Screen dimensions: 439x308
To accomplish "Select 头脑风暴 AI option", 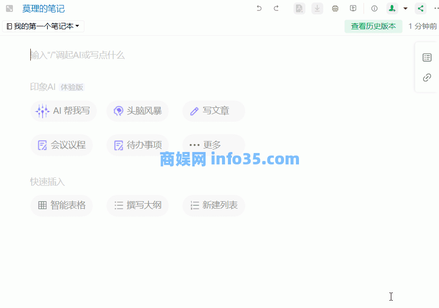I will click(x=138, y=111).
